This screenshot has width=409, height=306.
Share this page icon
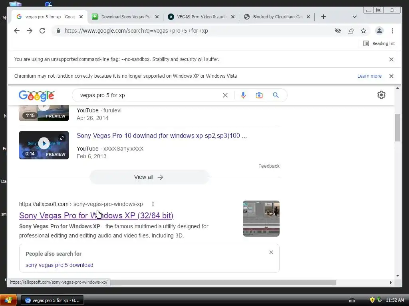point(351,31)
